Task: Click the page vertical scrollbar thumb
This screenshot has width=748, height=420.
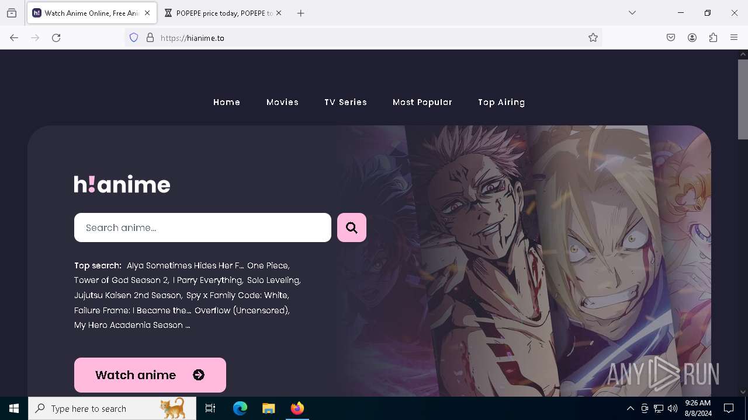Action: point(743,99)
